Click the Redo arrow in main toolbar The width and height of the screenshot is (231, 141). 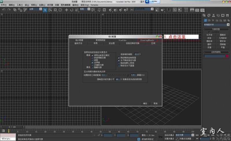(x=9, y=10)
